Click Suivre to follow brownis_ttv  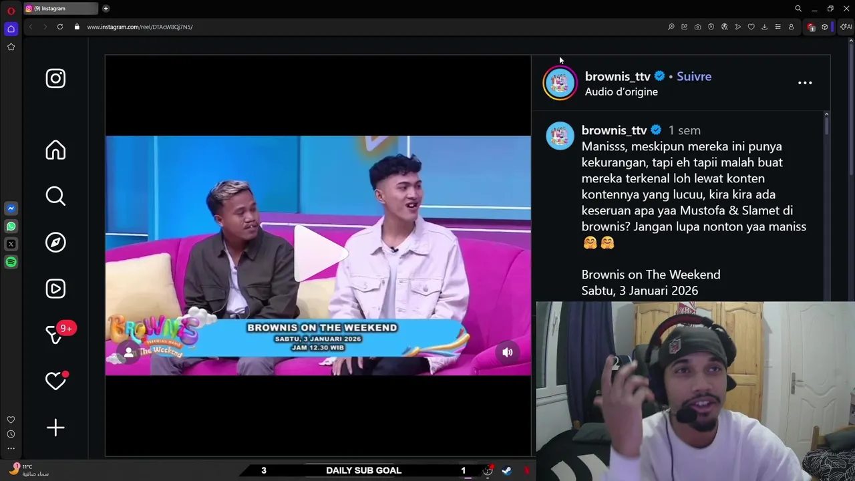(694, 76)
